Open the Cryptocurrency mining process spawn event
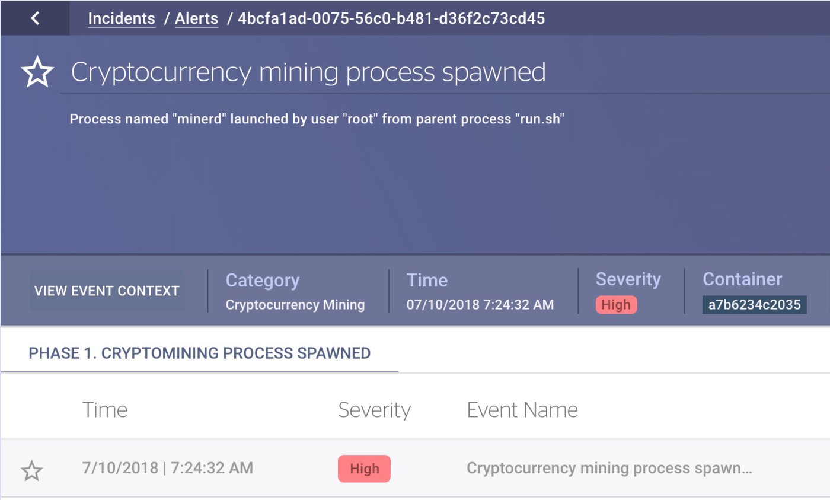This screenshot has height=500, width=830. (609, 468)
